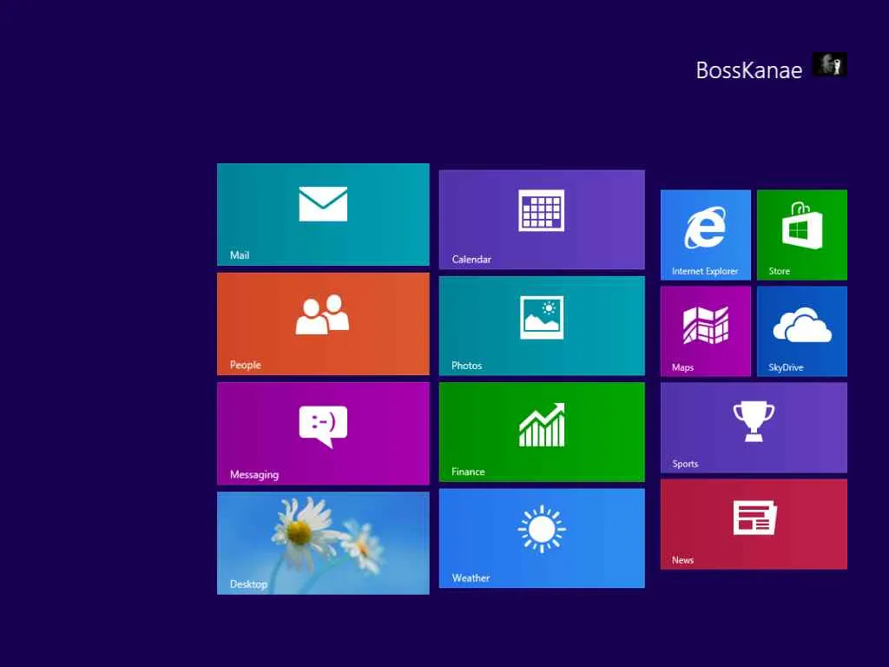The width and height of the screenshot is (889, 667).
Task: Launch Internet Explorer tile
Action: pos(705,234)
